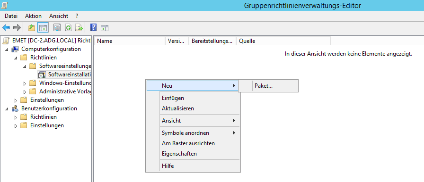The image size is (424, 182).
Task: Expand the Administrative Vorlagen node
Action: pos(25,92)
